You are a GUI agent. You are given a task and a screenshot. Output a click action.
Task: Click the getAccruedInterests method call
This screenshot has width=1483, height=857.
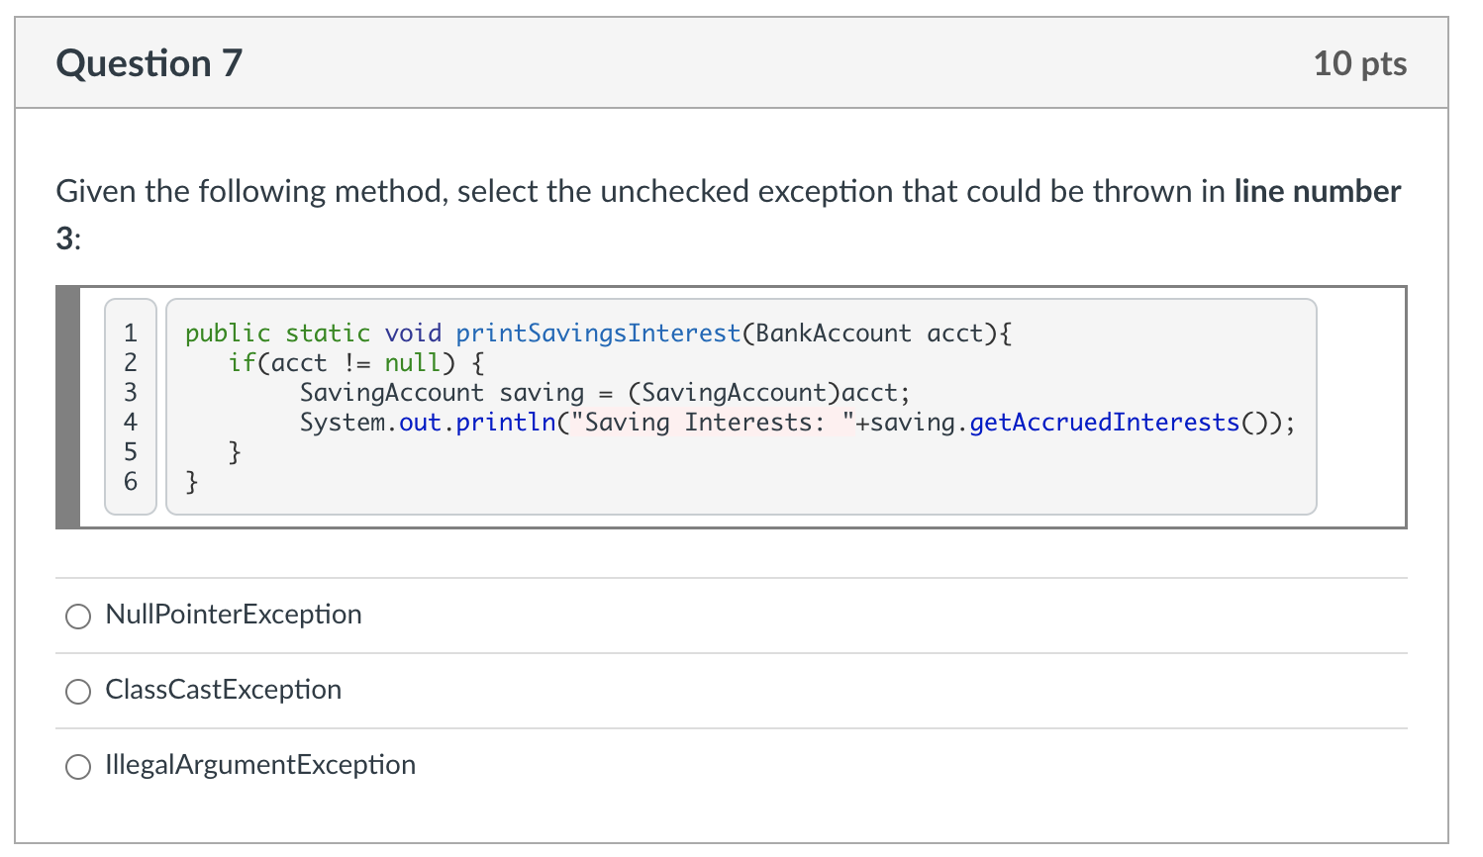click(1104, 423)
